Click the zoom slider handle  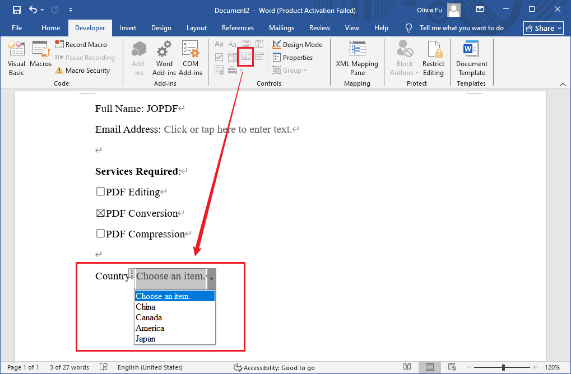point(503,367)
